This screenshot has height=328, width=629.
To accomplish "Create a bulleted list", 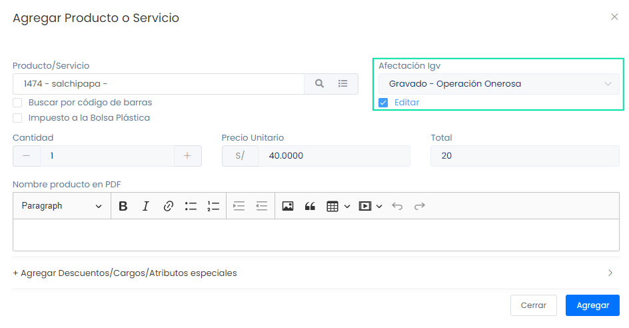I will [191, 206].
